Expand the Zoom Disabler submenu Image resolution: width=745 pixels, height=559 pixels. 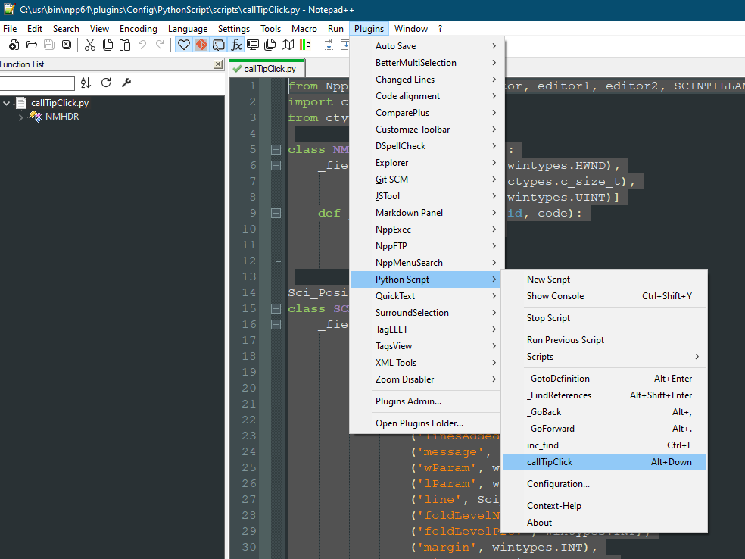click(426, 379)
